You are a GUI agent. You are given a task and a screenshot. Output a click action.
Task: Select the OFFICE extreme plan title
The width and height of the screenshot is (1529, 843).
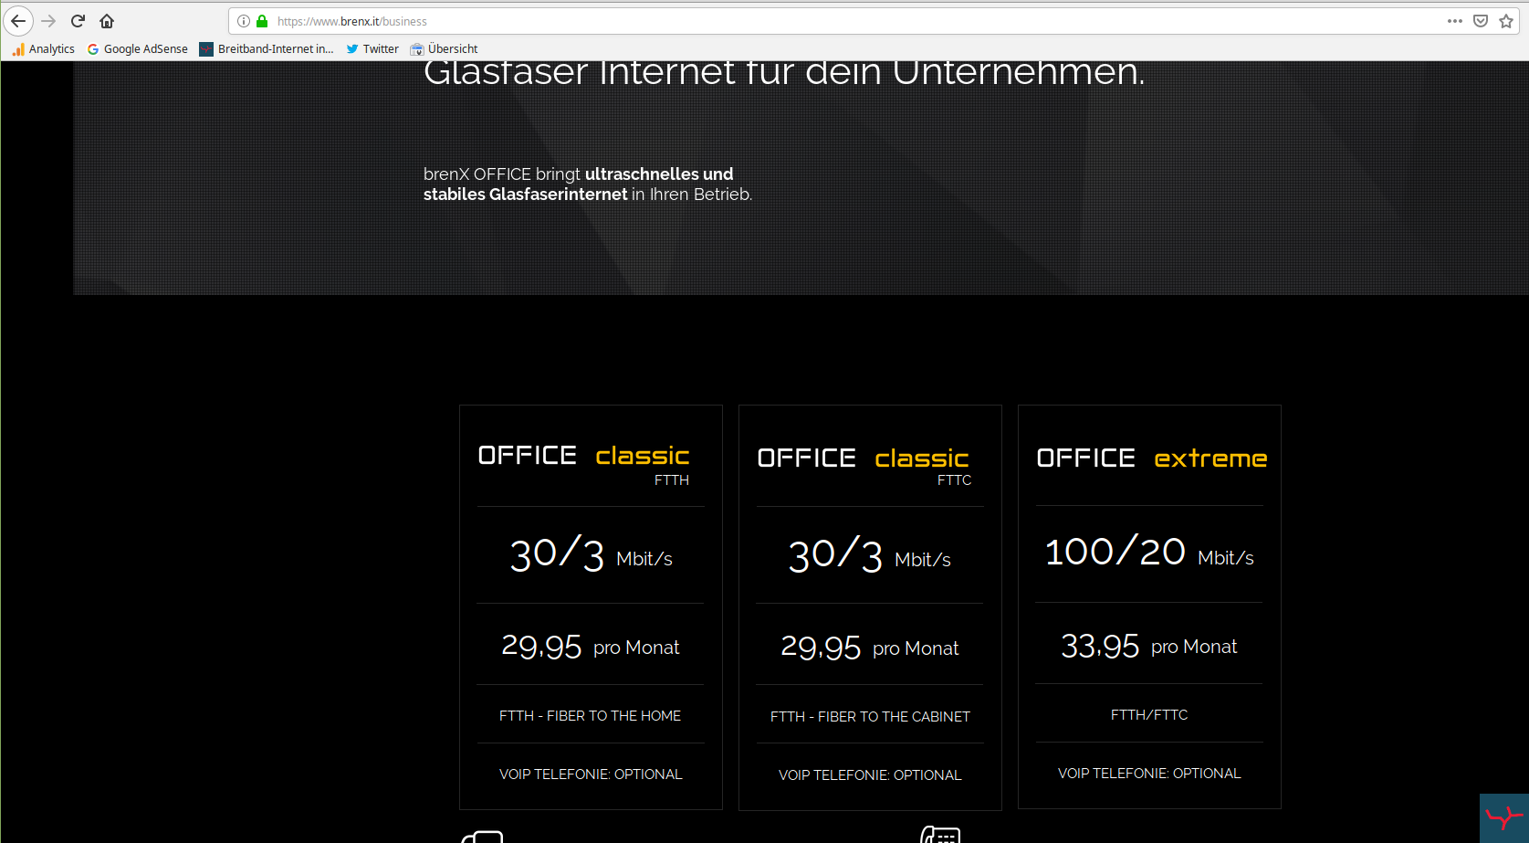click(x=1151, y=458)
